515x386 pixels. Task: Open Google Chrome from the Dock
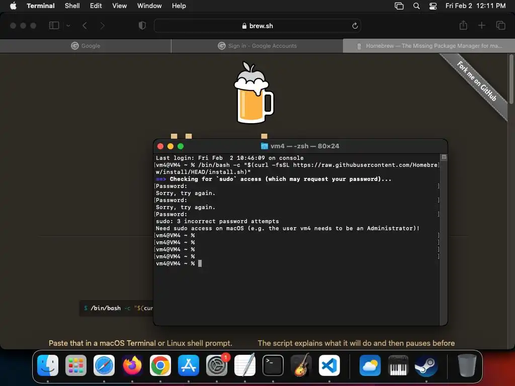[x=160, y=365]
